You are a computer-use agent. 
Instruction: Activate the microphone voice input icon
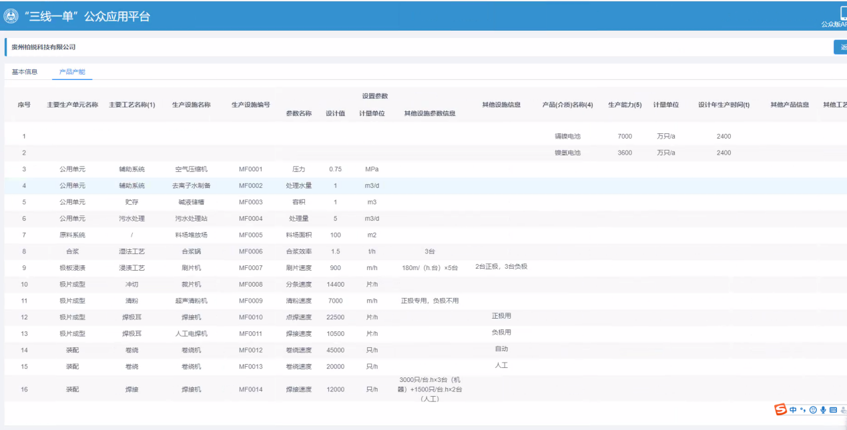click(823, 410)
